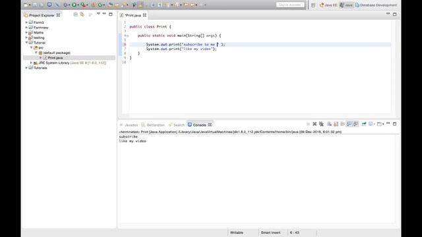The width and height of the screenshot is (422, 237).
Task: Toggle Block Selection mode icon
Action: coord(153,5)
